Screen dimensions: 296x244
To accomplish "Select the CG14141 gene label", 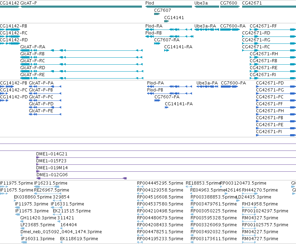I will click(174, 17).
